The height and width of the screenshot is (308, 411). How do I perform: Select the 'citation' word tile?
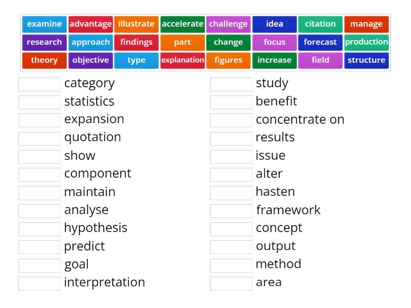coord(320,24)
